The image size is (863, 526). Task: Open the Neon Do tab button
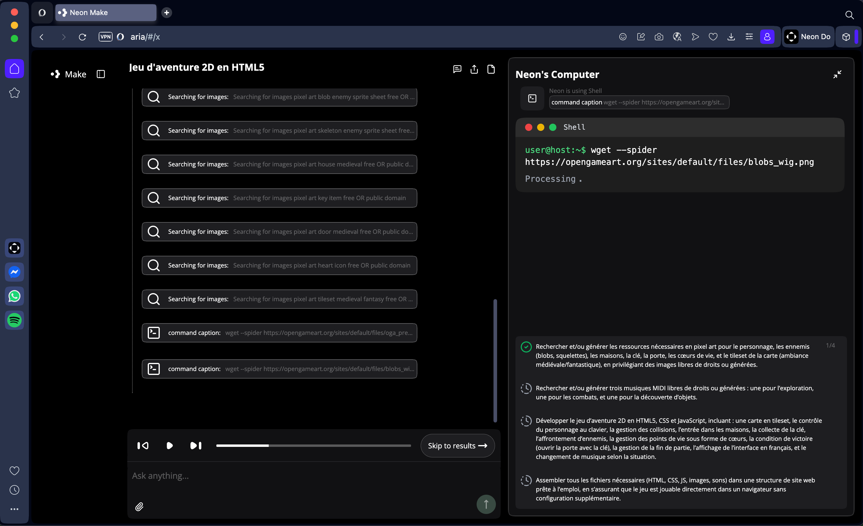(808, 37)
